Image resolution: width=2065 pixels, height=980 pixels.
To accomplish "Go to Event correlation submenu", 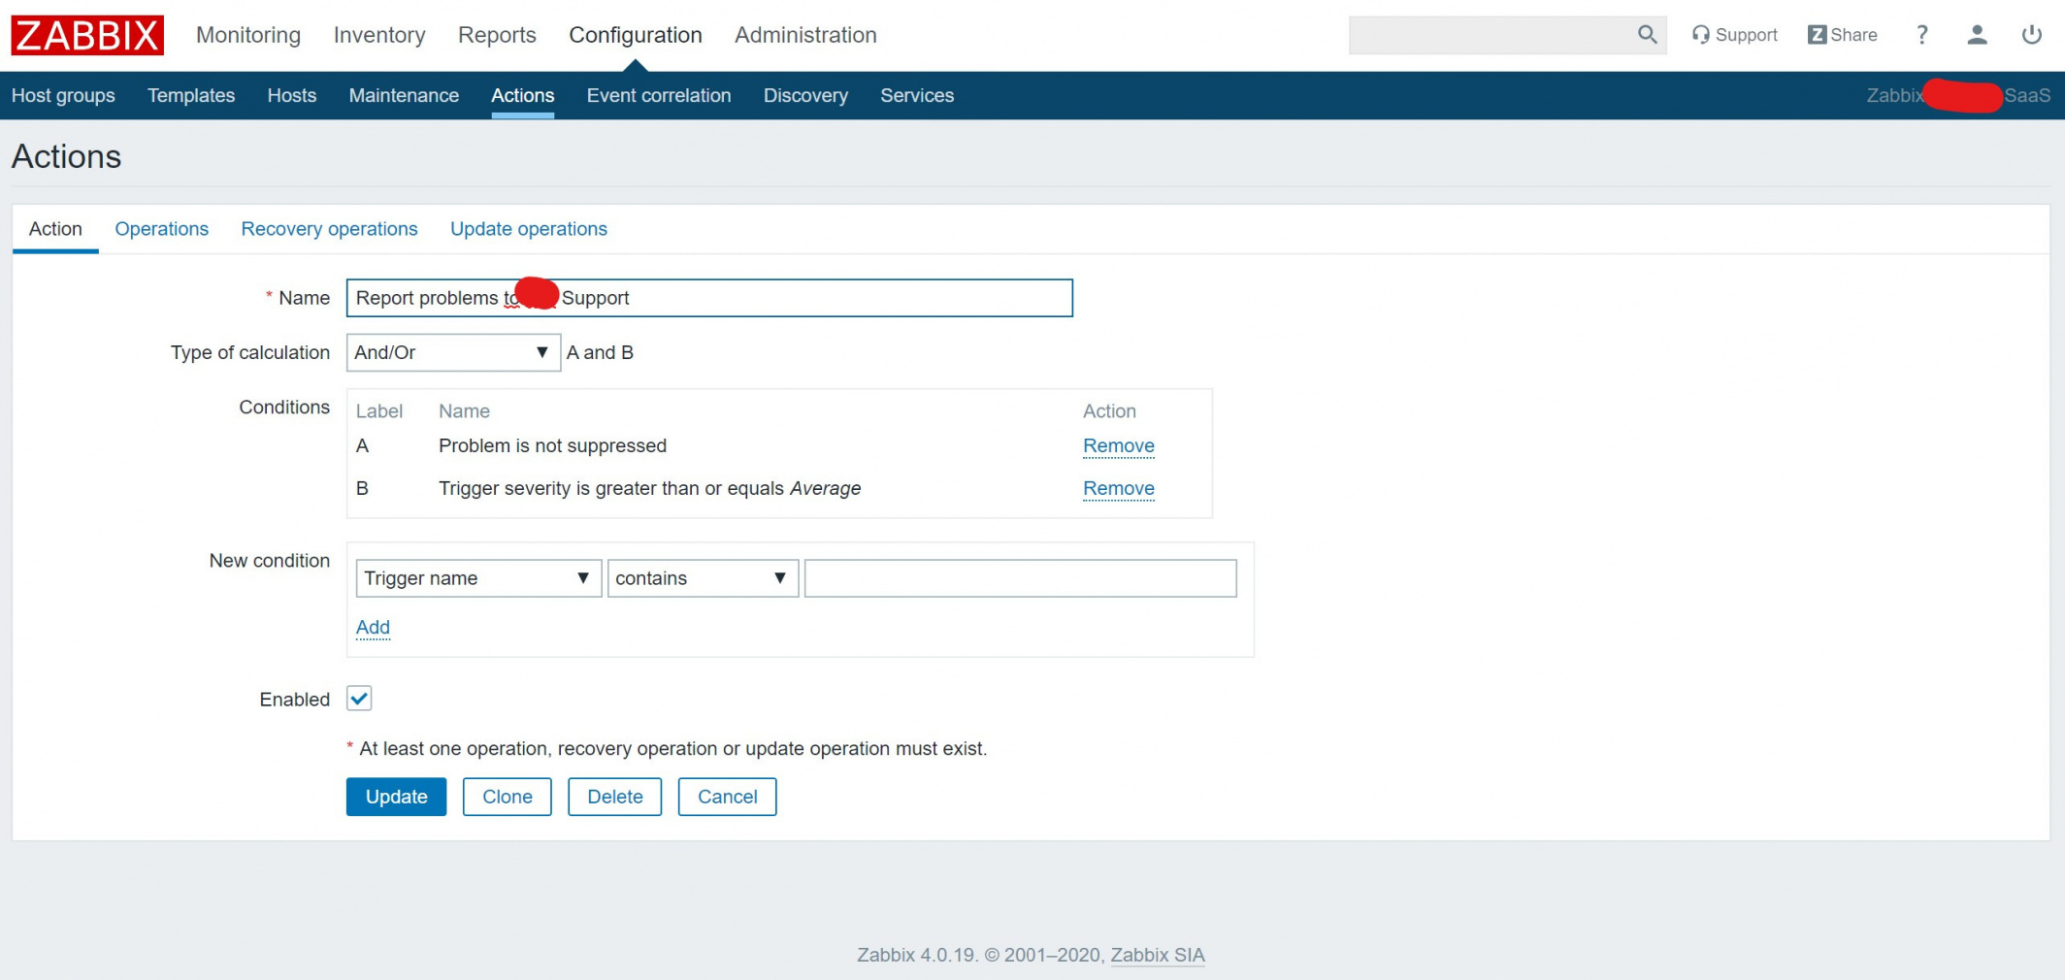I will (x=659, y=95).
